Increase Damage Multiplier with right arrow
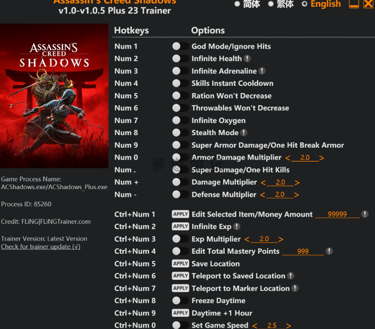This screenshot has width=375, height=329. coord(297,183)
